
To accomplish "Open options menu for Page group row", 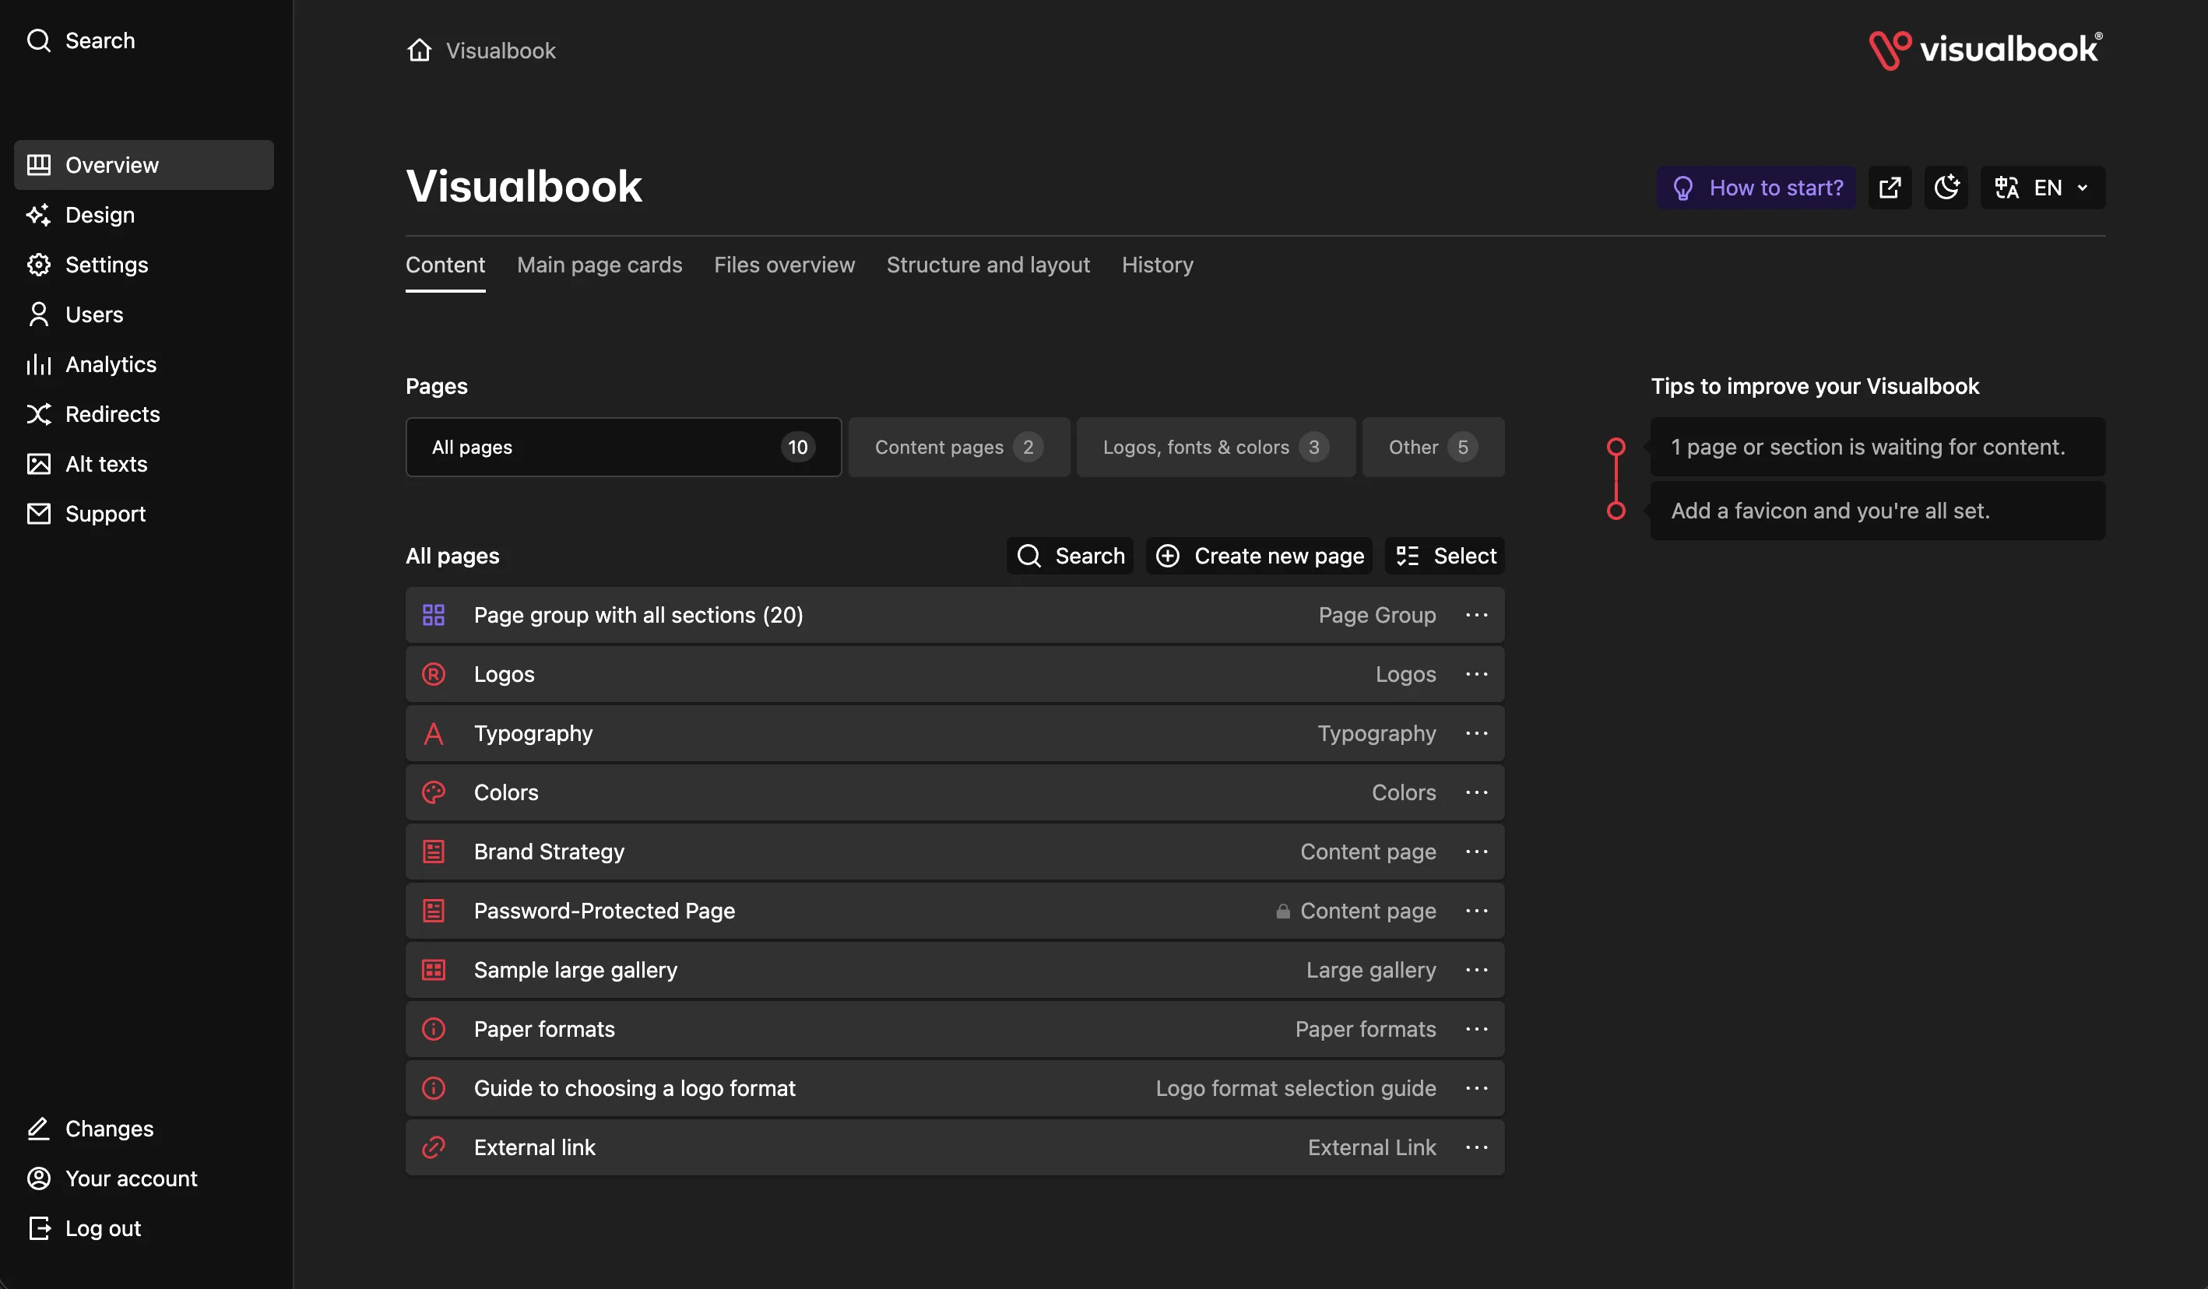I will (1476, 615).
